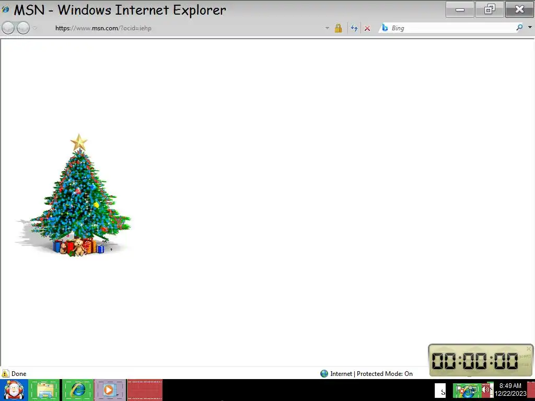Launch Windows Media Player from taskbar
The height and width of the screenshot is (401, 535).
point(110,390)
